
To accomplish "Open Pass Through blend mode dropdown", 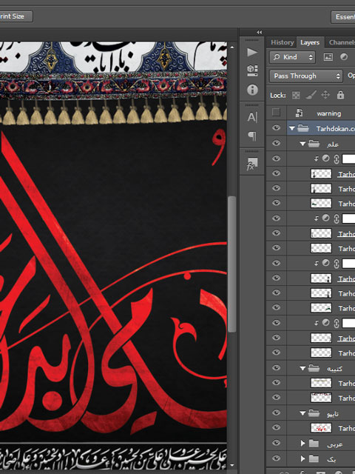I will [x=306, y=76].
